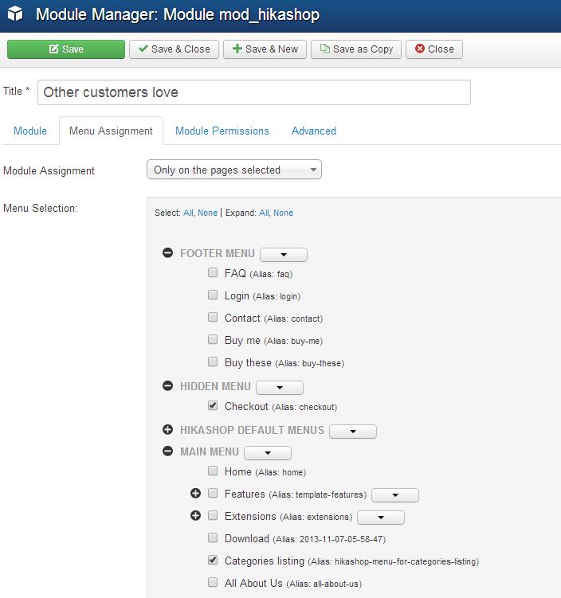Open the Hikashop Default Menus dropdown
561x598 pixels.
point(352,431)
